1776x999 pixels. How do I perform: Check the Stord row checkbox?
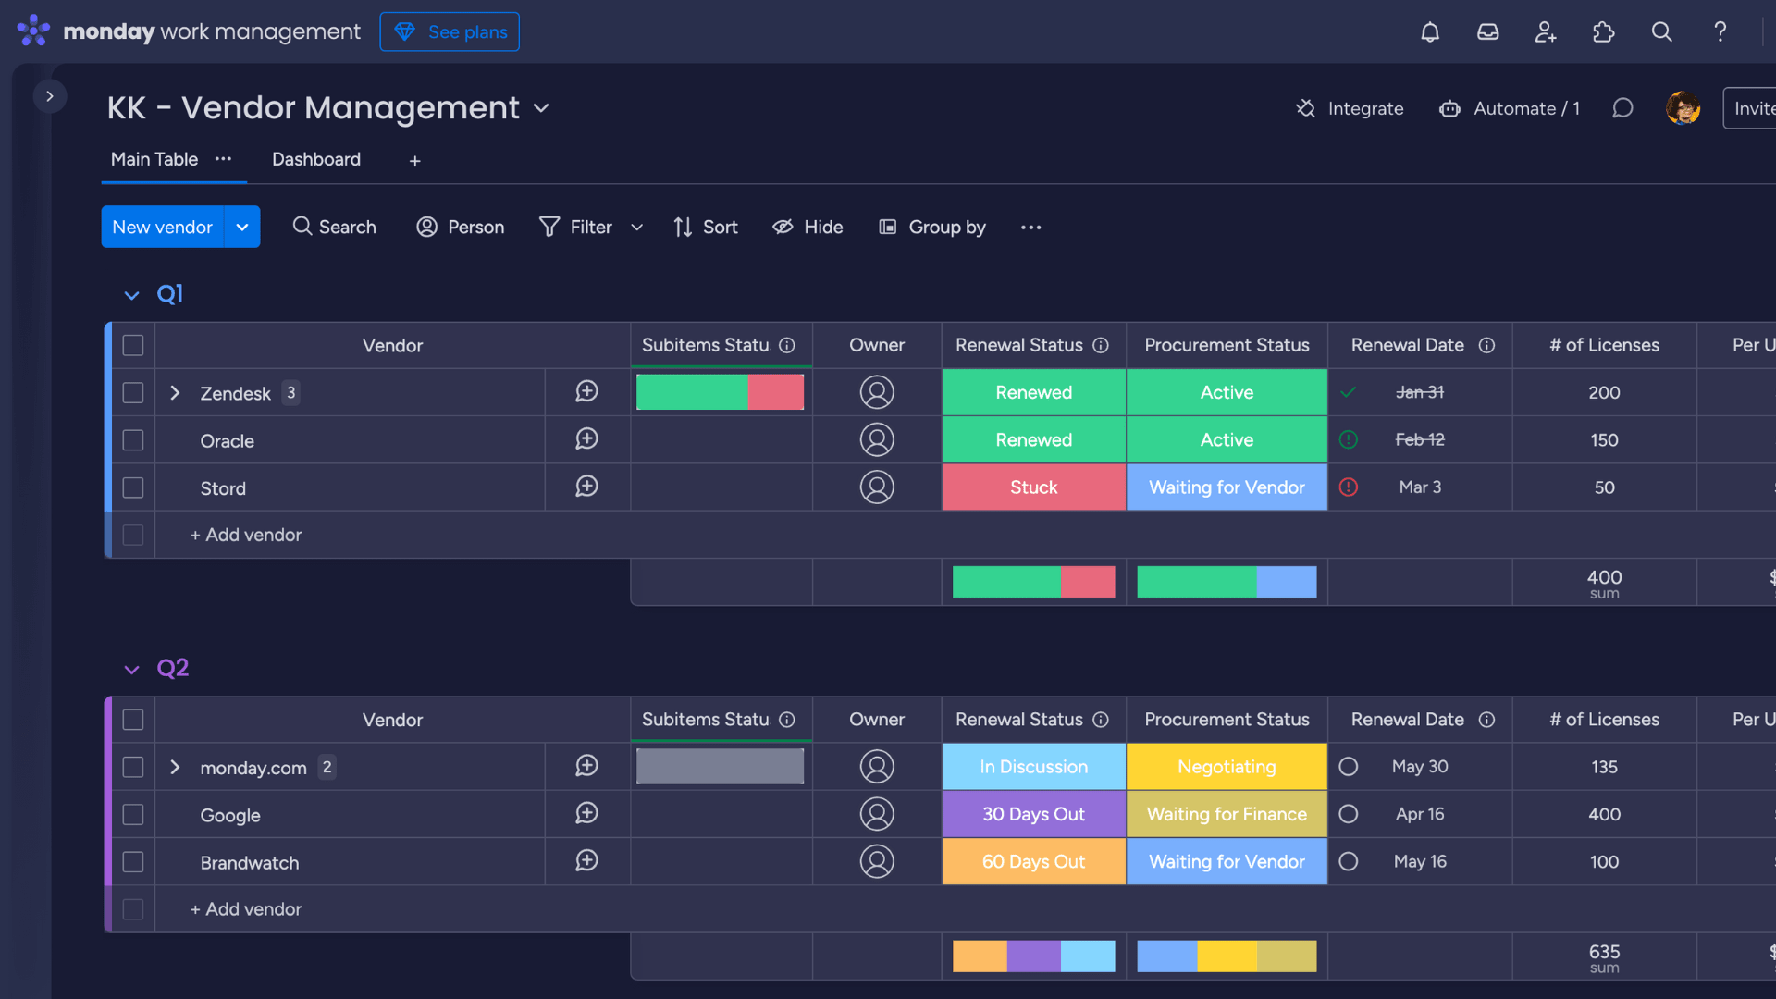pos(133,487)
